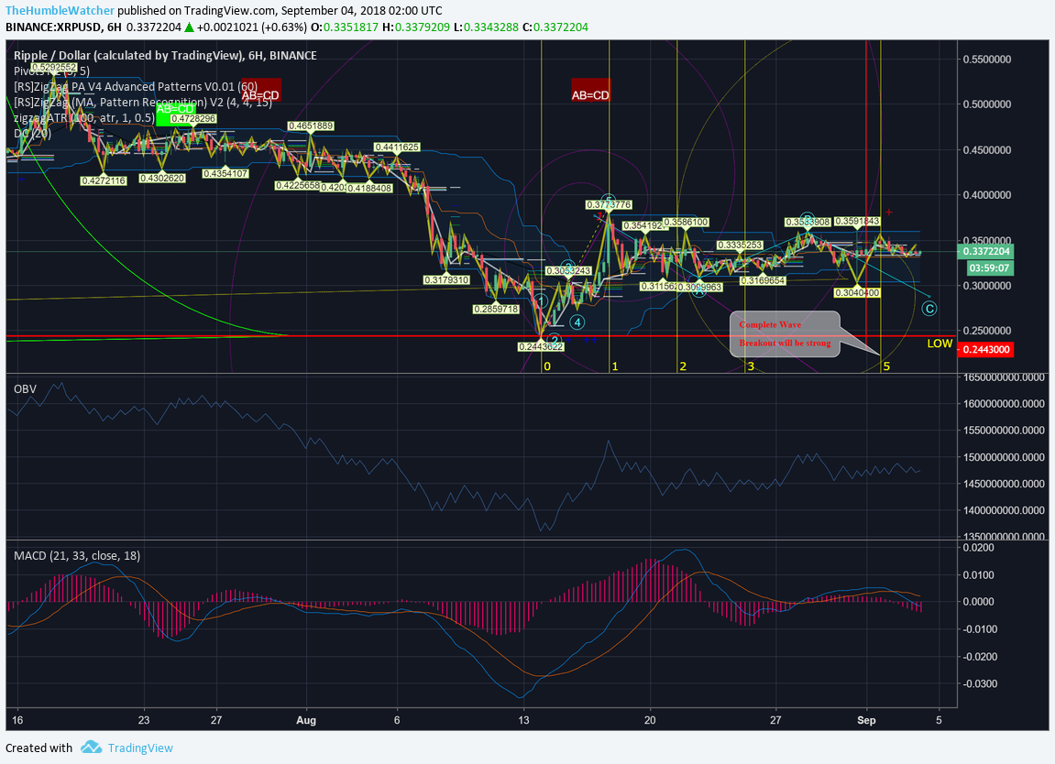The image size is (1055, 764).
Task: Select Fib time zone marker 0
Action: (547, 366)
